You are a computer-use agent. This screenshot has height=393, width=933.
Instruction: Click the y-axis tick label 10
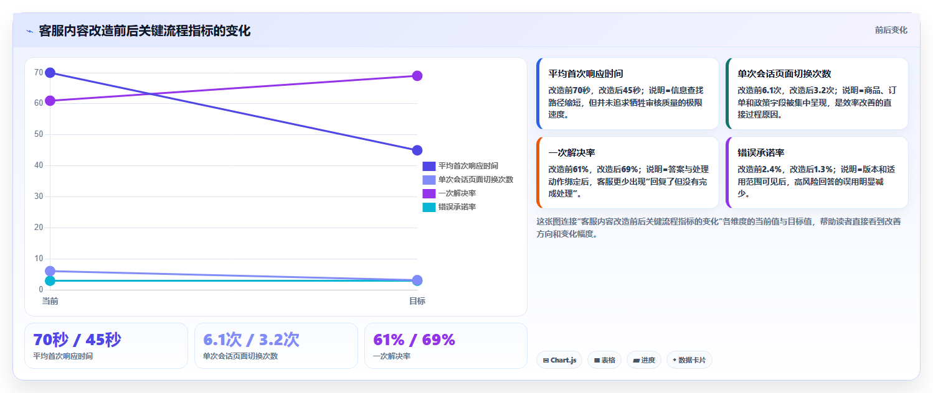tap(39, 259)
